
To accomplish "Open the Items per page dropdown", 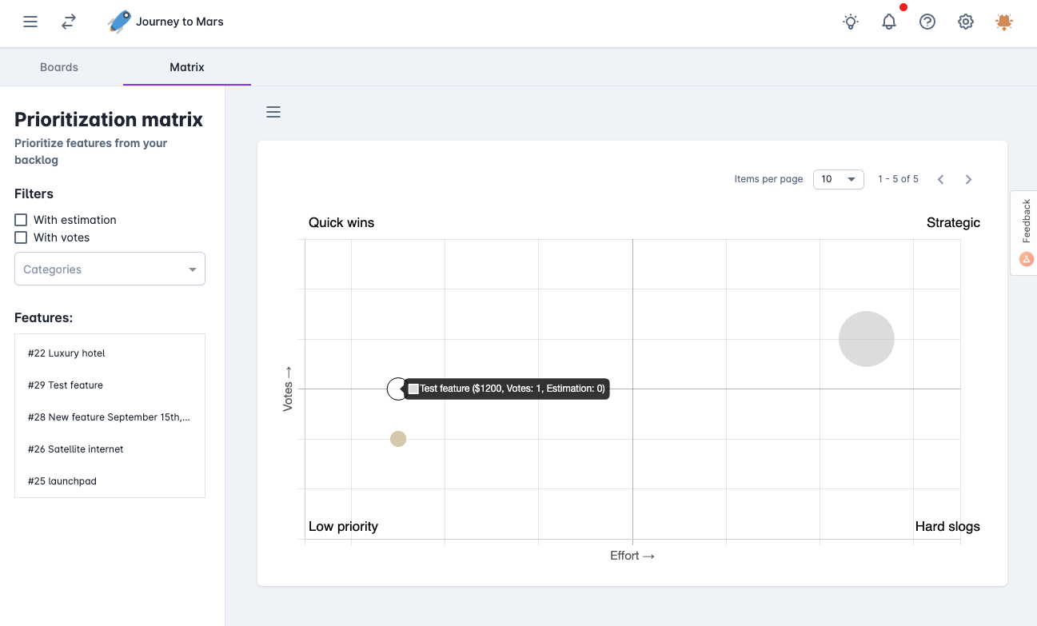I will [838, 179].
